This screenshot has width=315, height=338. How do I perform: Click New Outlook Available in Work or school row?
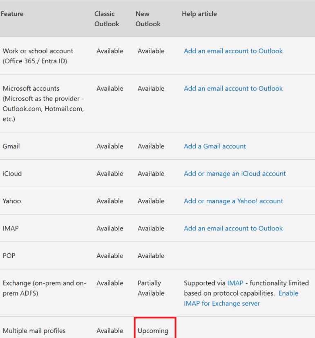coord(151,51)
